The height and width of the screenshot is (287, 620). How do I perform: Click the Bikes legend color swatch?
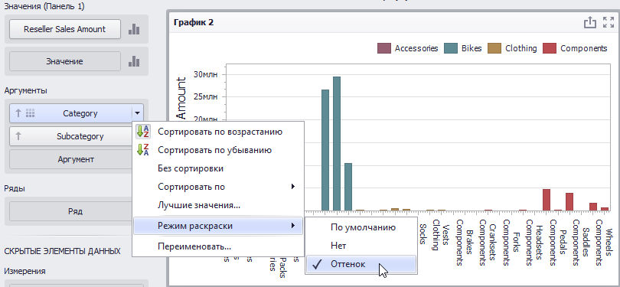pos(450,48)
